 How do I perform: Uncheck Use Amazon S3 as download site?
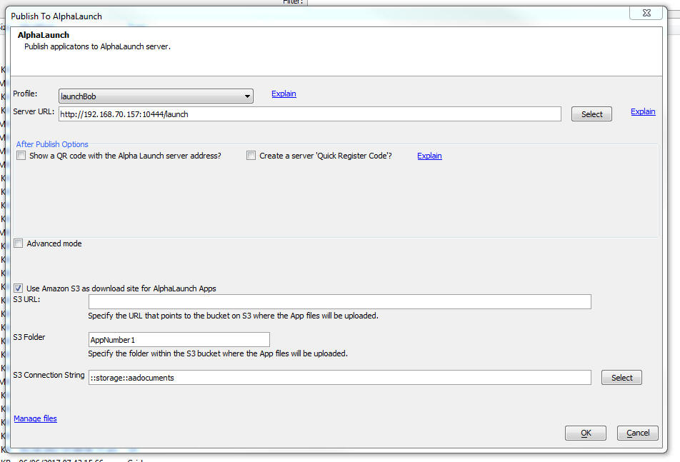(x=19, y=288)
